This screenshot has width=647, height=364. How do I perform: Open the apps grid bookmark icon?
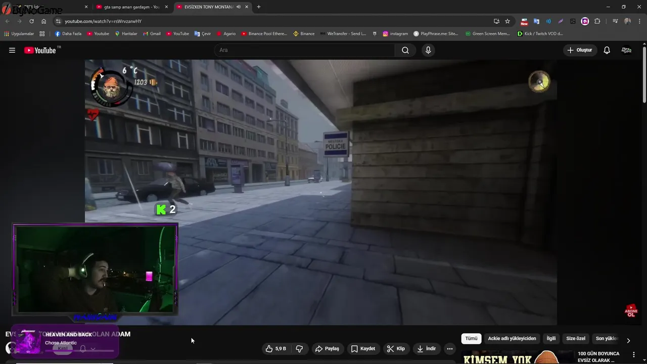click(42, 34)
